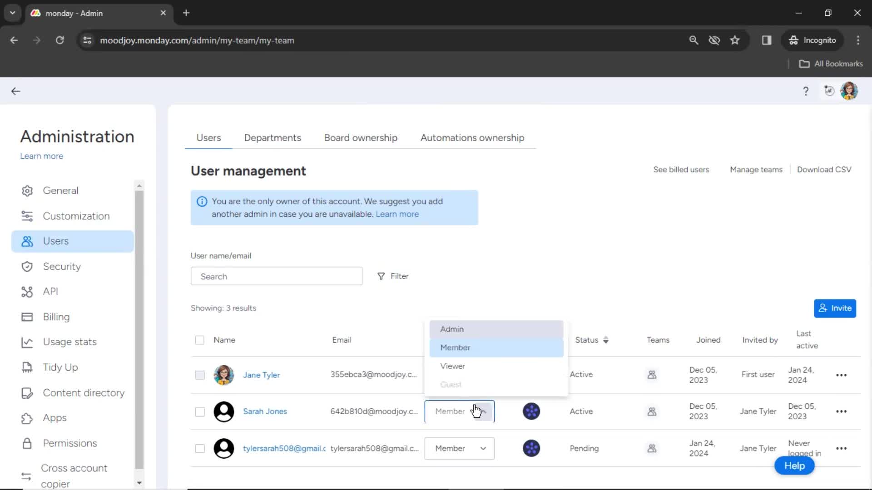Open Billing card icon
The image size is (872, 490).
(x=27, y=317)
